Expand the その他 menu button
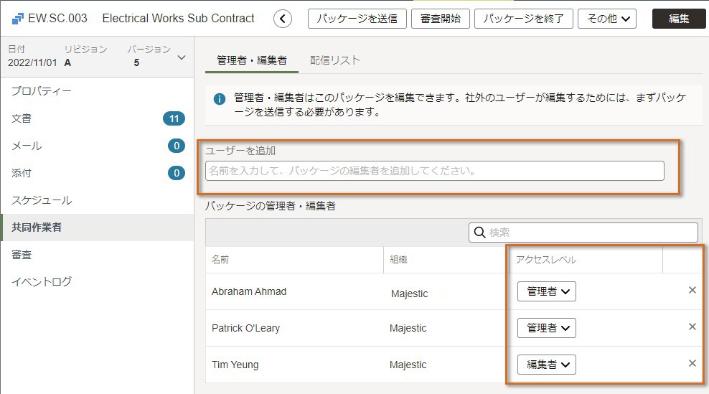The image size is (709, 394). (607, 19)
